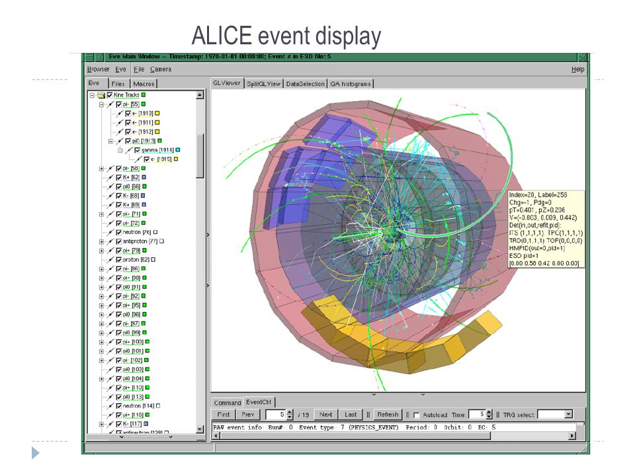The width and height of the screenshot is (635, 476).
Task: Click the track icon beside pi0 [66]
Action: click(110, 187)
